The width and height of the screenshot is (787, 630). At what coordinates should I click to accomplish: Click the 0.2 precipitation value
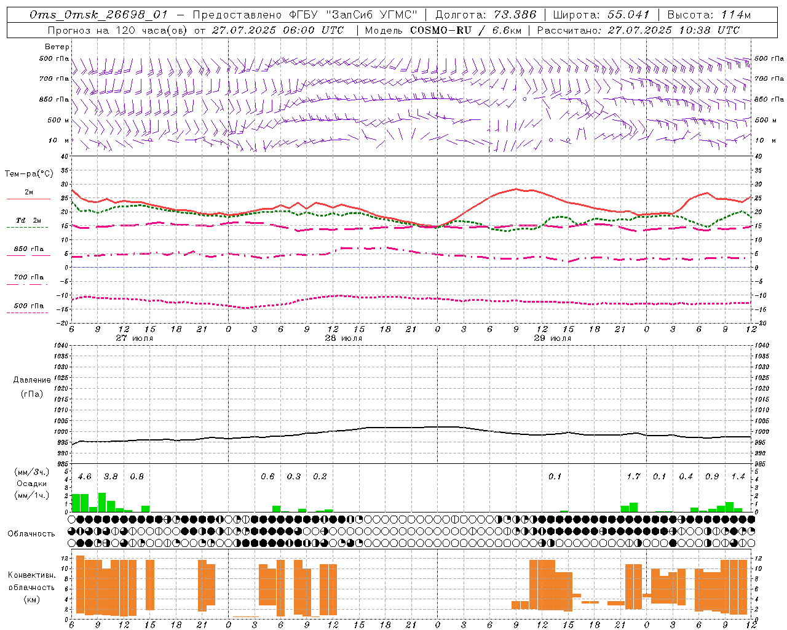[x=320, y=477]
